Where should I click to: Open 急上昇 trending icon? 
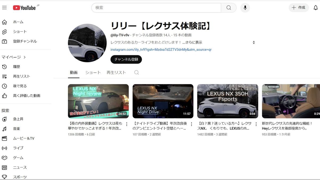click(4, 119)
